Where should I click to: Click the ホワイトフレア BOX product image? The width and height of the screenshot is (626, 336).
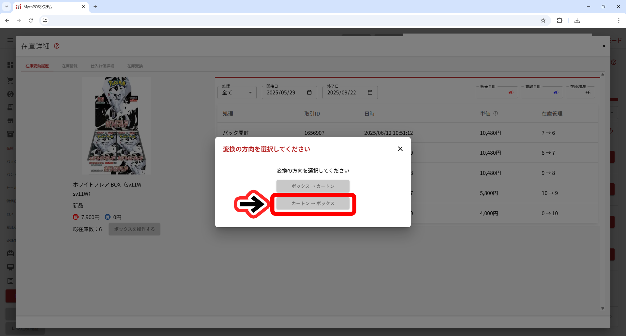tap(116, 126)
